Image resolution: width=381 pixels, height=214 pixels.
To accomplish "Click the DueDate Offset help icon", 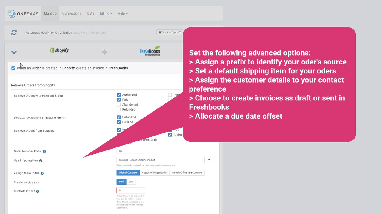I will (37, 191).
